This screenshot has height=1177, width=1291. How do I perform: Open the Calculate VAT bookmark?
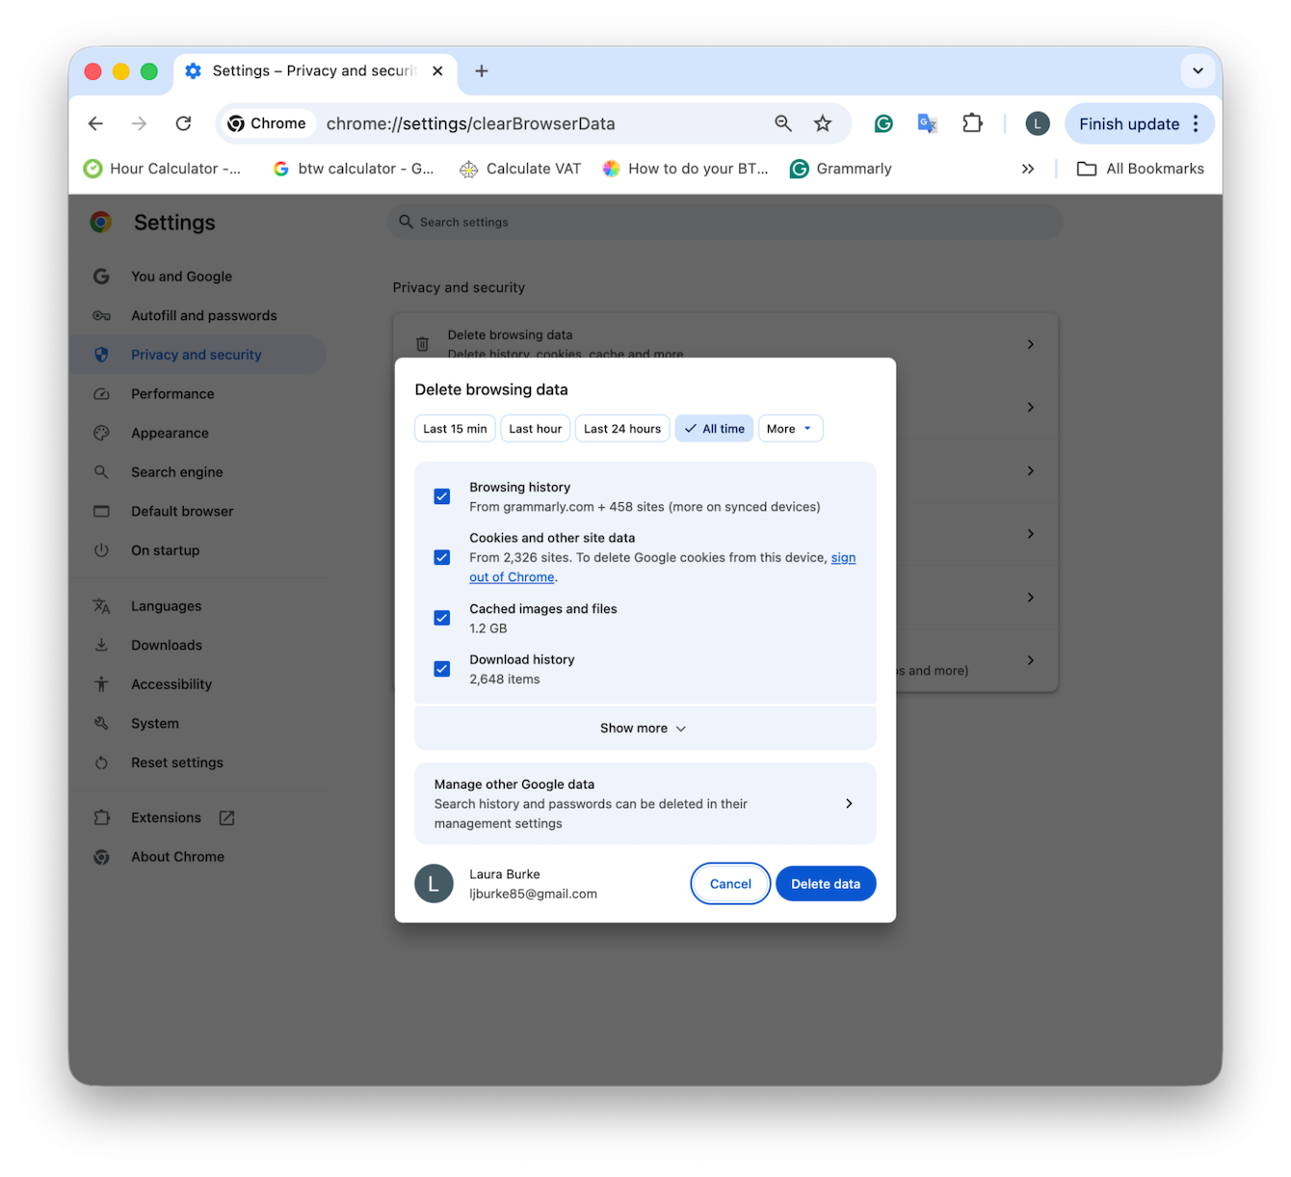tap(520, 168)
